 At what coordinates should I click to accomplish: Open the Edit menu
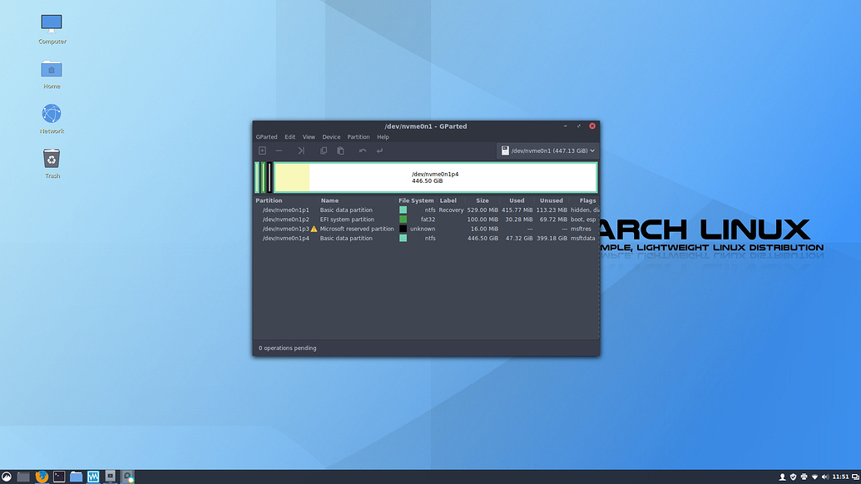tap(290, 137)
